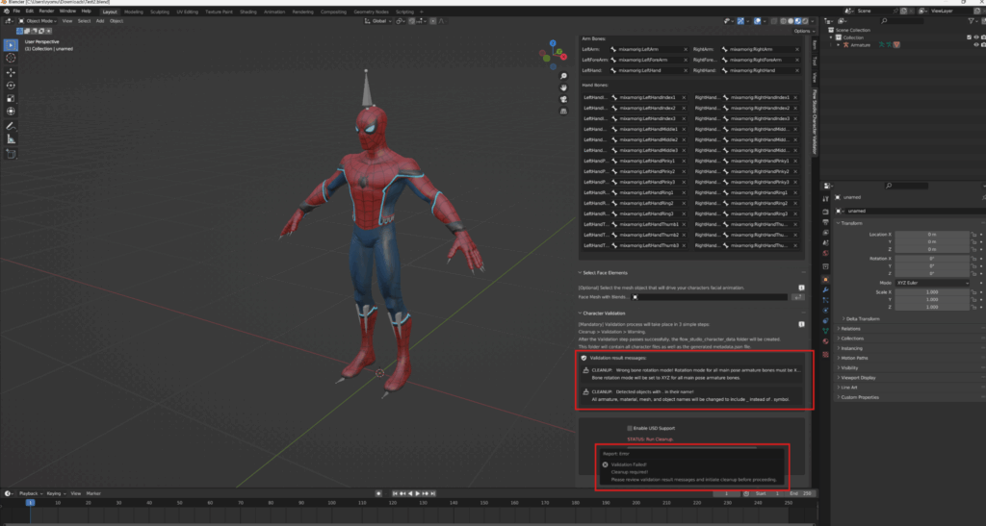
Task: Open the Render menu
Action: coord(46,11)
